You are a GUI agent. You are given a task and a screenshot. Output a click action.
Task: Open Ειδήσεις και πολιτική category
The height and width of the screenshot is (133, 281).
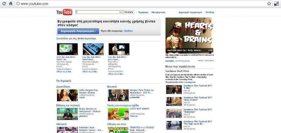(68, 106)
